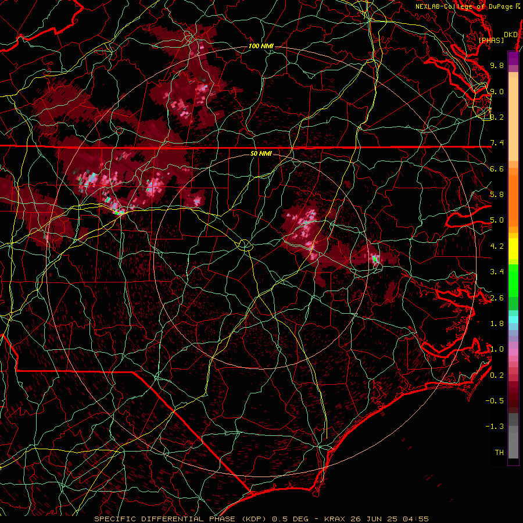
Task: Pick the gray segment of the color bar
Action: 513,437
